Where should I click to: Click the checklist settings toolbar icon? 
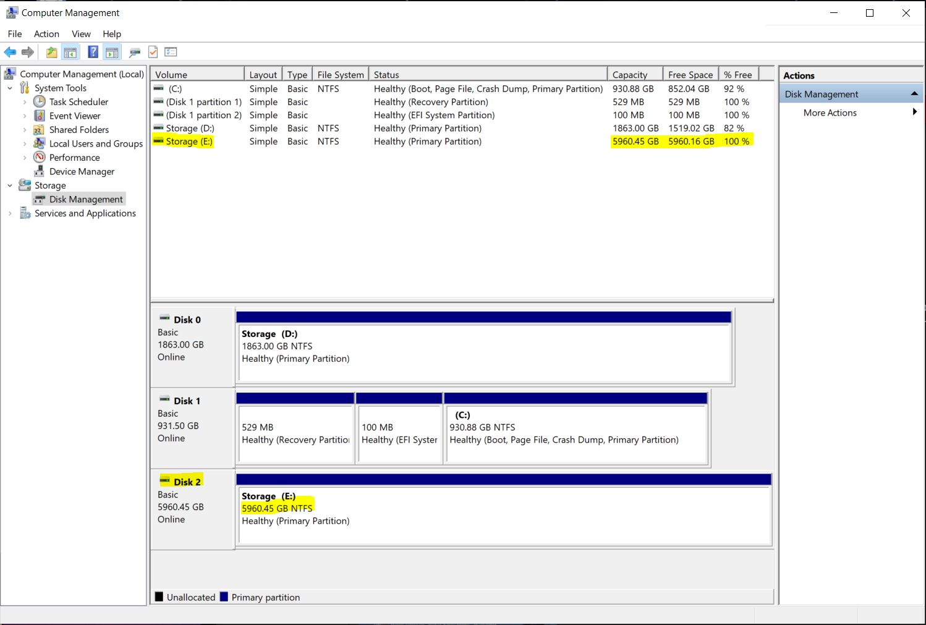[x=171, y=53]
